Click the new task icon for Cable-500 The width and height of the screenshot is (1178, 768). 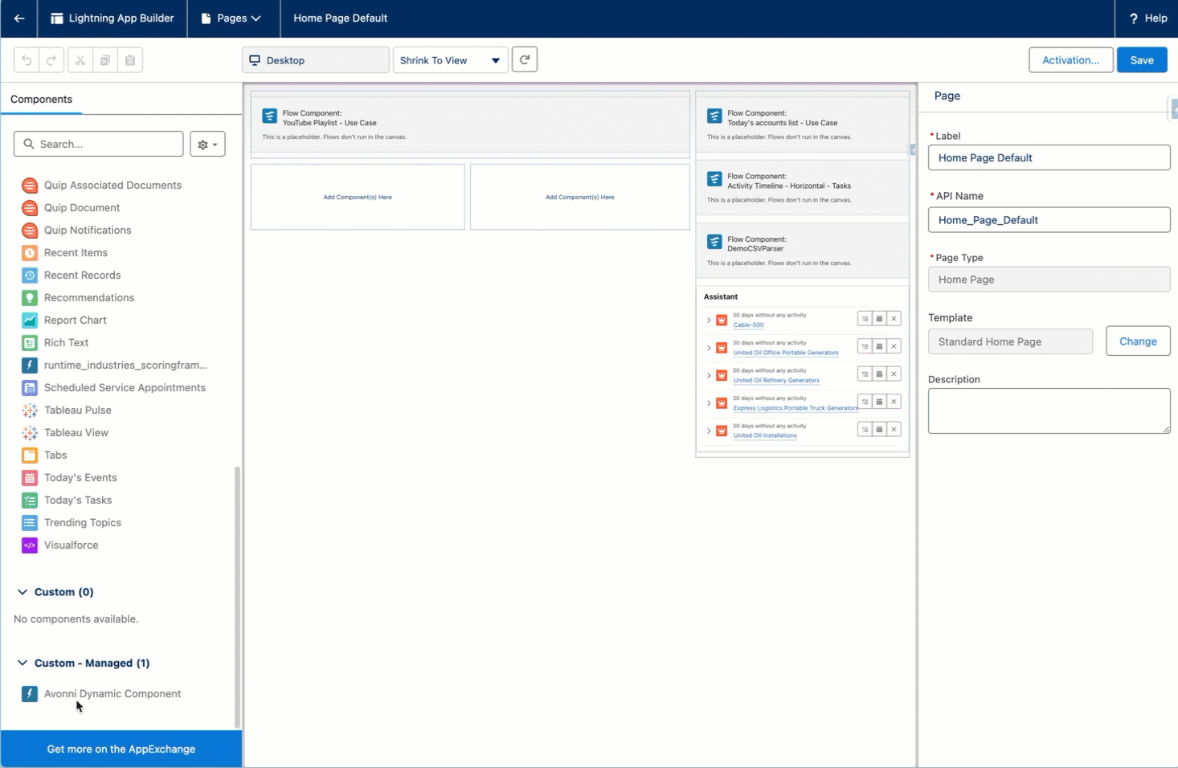coord(865,319)
